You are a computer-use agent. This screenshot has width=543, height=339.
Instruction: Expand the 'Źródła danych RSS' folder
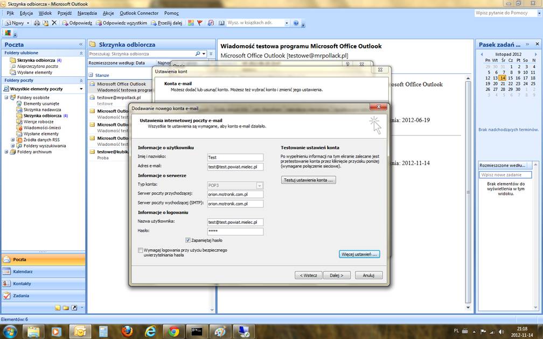tap(13, 140)
